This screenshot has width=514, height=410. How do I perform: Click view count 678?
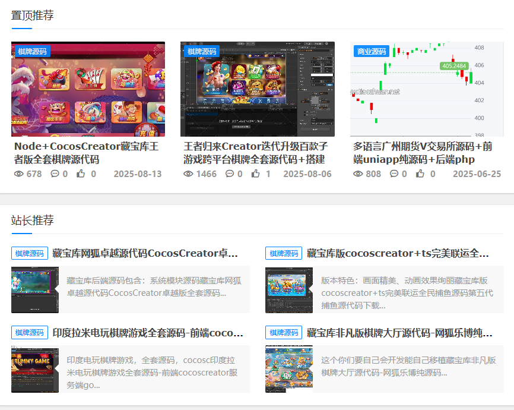(34, 174)
